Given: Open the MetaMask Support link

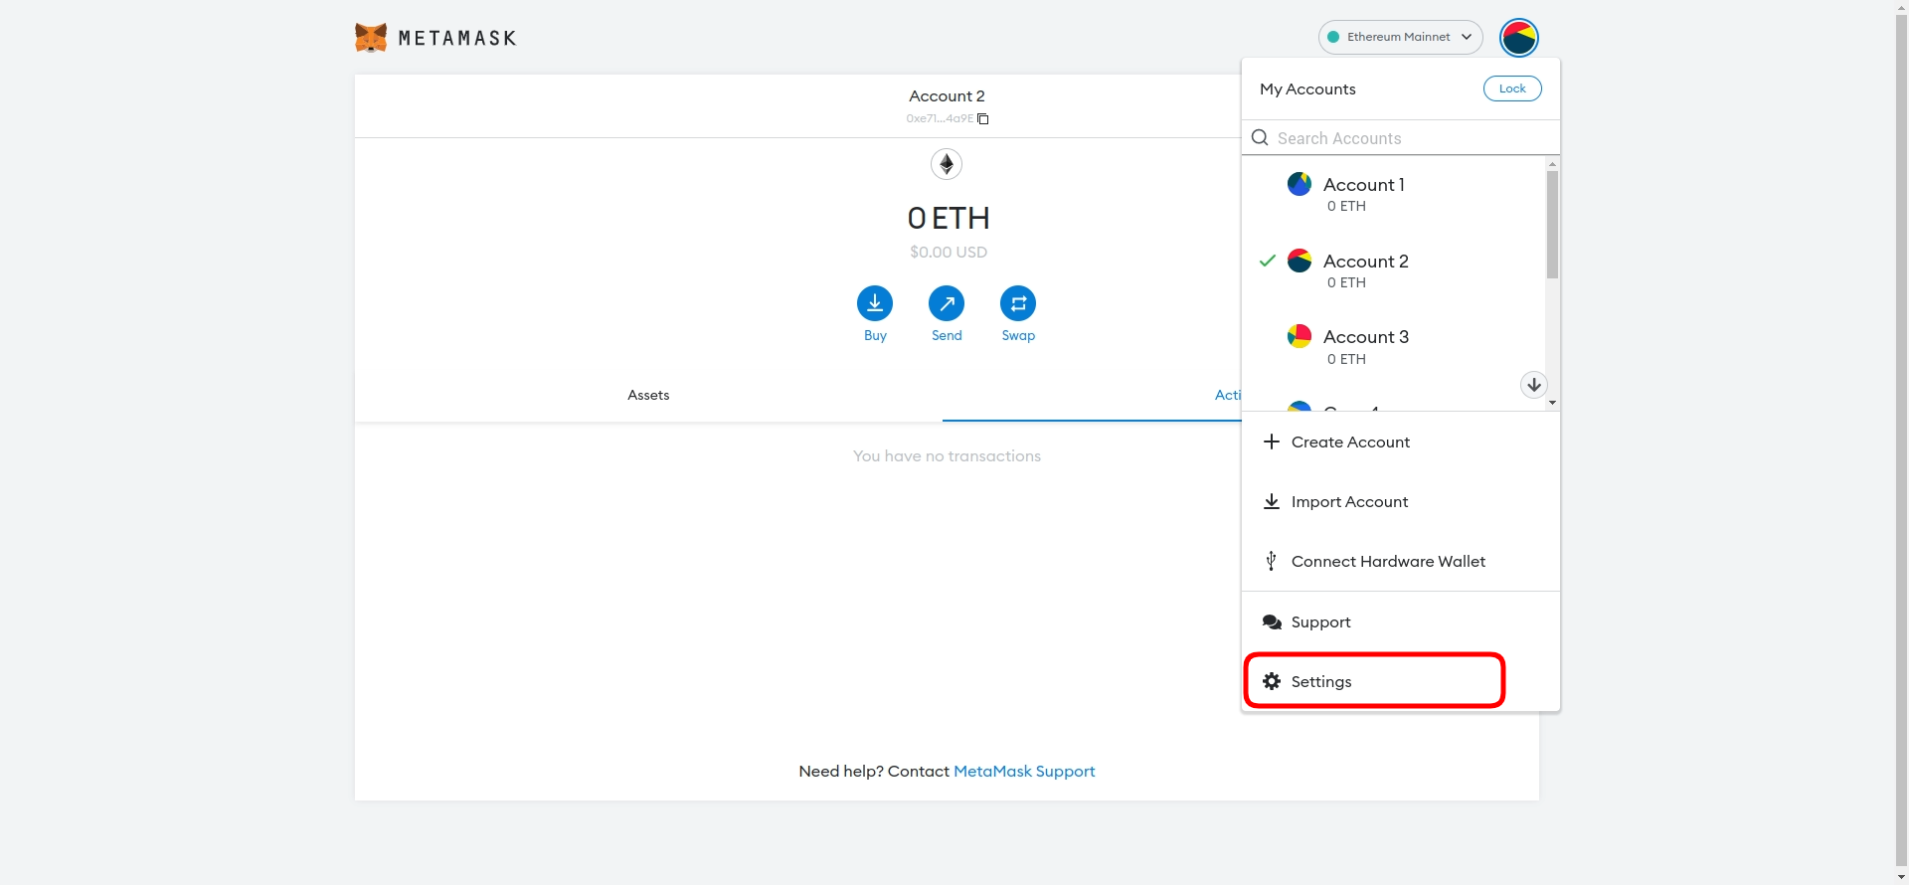Looking at the screenshot, I should click(x=1024, y=771).
